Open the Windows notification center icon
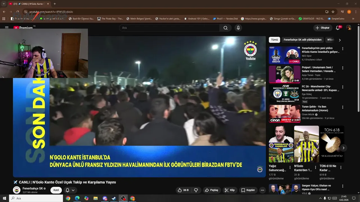This screenshot has height=202, width=360. tap(354, 198)
